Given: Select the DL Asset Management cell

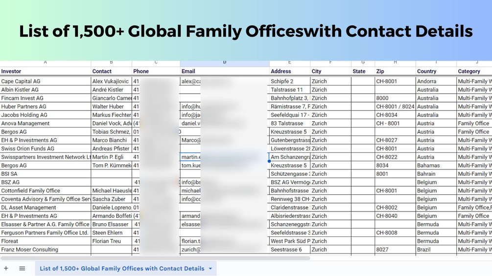Looking at the screenshot, I should coord(46,208).
